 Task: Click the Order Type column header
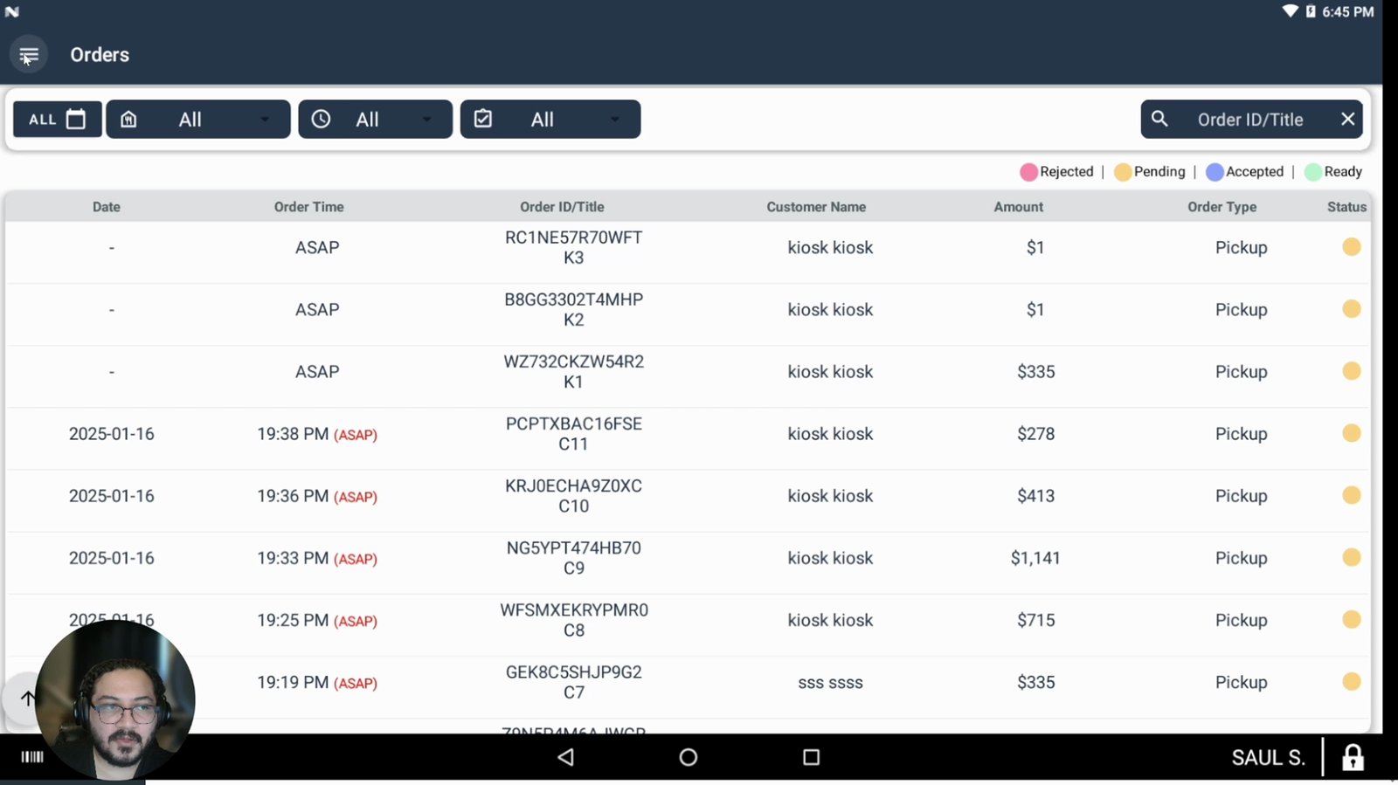coord(1222,207)
